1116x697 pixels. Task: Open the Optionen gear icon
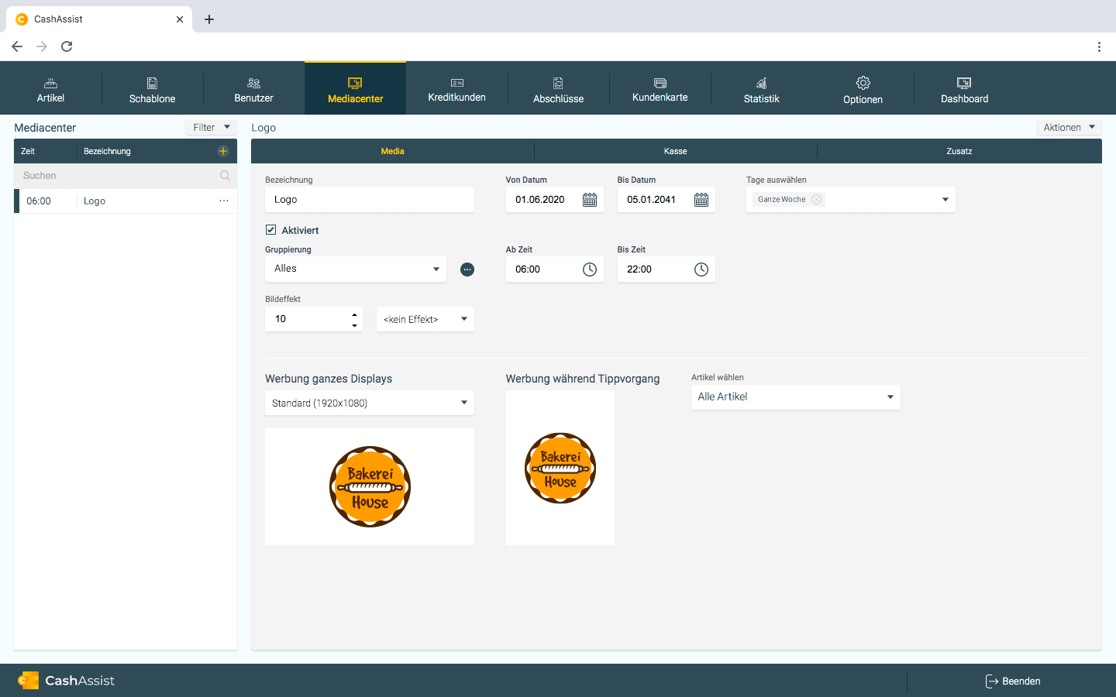click(x=863, y=83)
